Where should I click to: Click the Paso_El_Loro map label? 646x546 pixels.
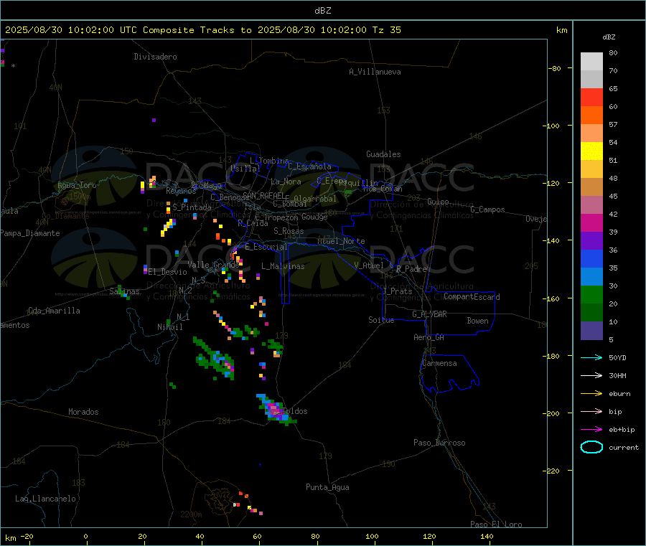[497, 524]
